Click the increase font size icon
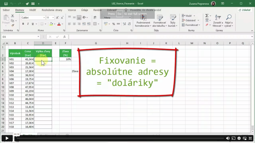This screenshot has width=255, height=143. point(57,18)
